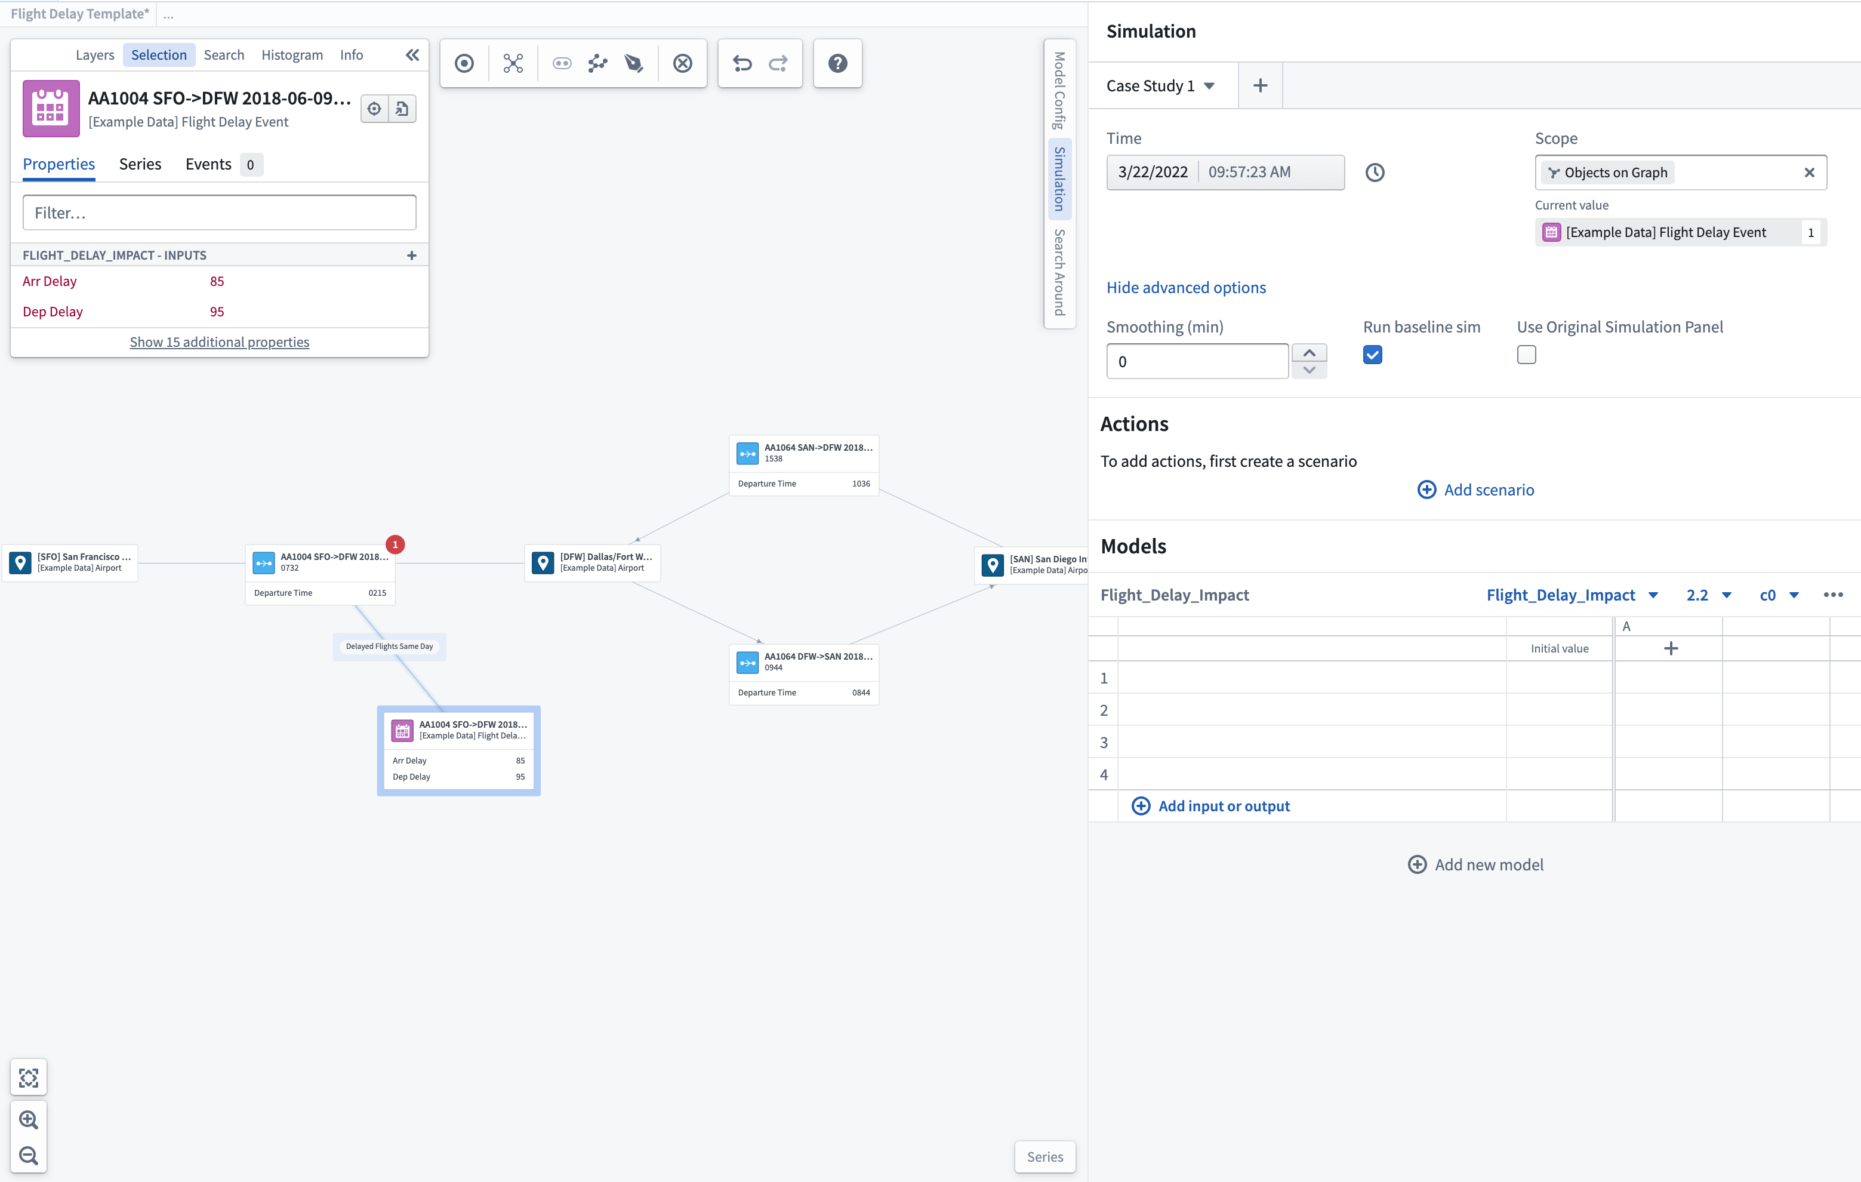Click the clock icon beside Time

click(x=1375, y=173)
